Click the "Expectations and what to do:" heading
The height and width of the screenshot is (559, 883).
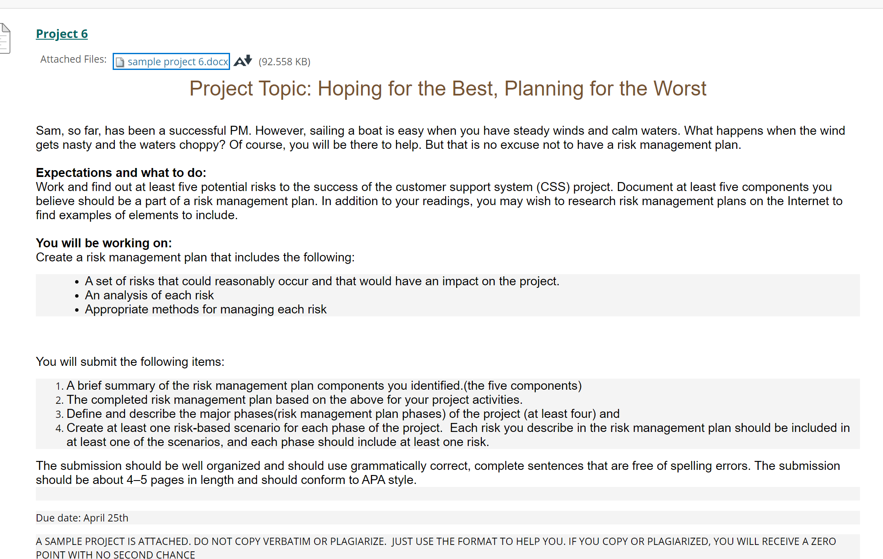pyautogui.click(x=121, y=173)
